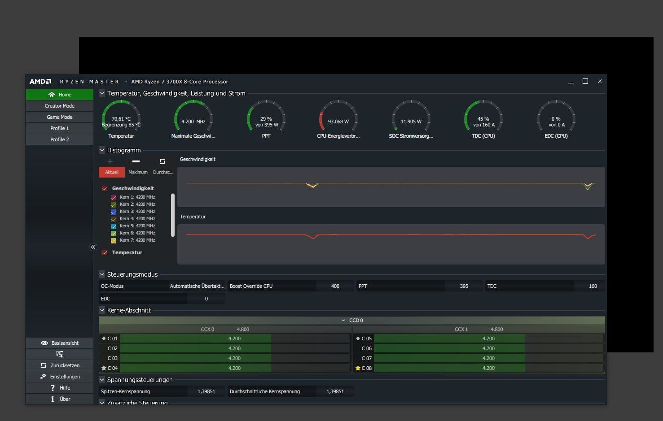Screen dimensions: 663x421
Task: Click the Maximale Geschwindigkeit gauge
Action: coord(193,117)
